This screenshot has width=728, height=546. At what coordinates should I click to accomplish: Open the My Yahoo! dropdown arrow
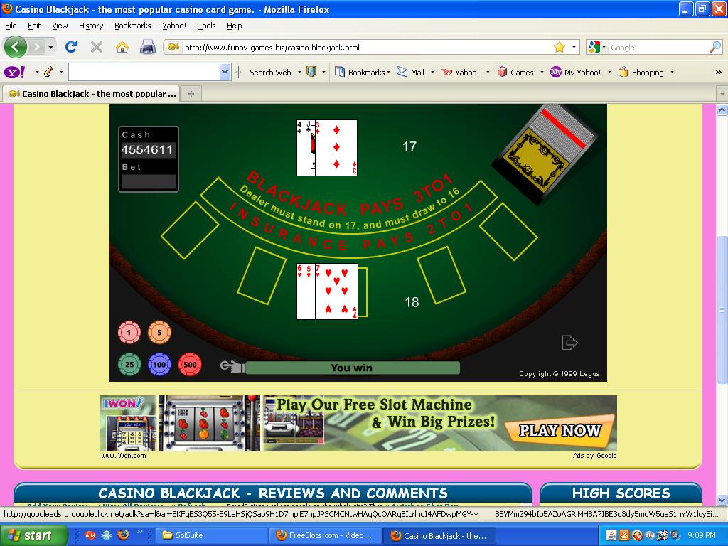point(609,72)
